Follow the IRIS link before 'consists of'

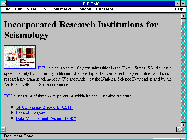click(x=9, y=96)
